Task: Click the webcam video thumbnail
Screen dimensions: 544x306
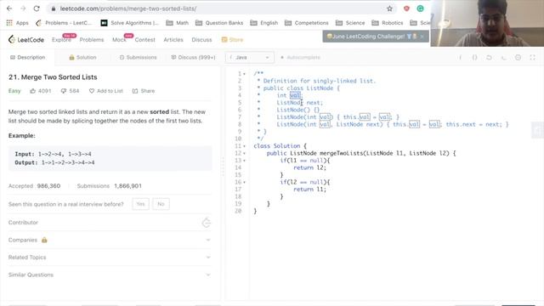Action: (487, 23)
